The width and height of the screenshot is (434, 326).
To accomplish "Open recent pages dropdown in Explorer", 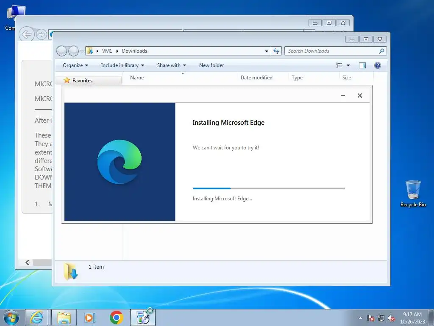I will 82,51.
